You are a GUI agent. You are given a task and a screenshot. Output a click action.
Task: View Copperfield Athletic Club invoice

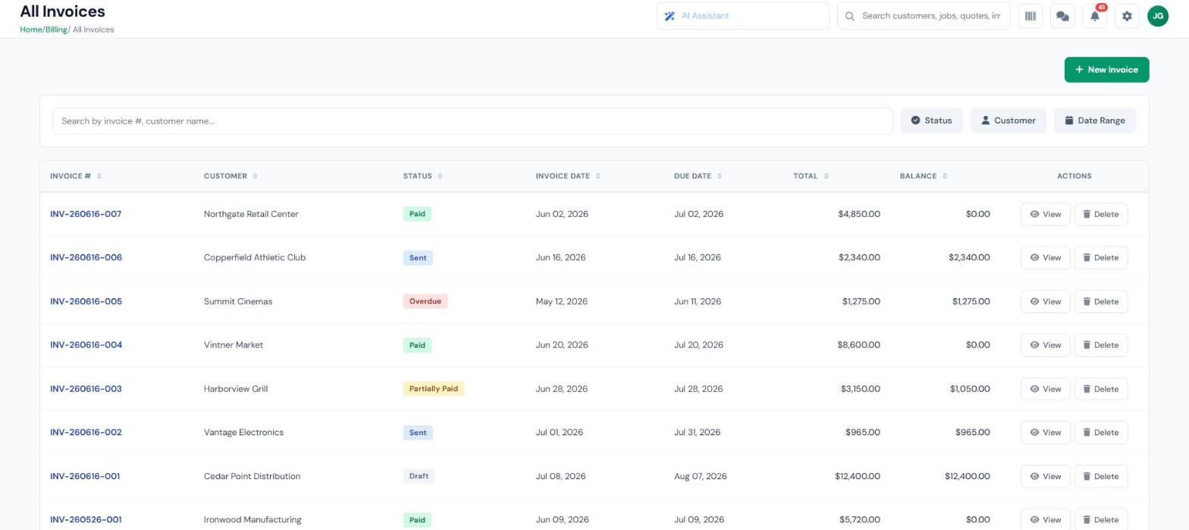(1045, 258)
